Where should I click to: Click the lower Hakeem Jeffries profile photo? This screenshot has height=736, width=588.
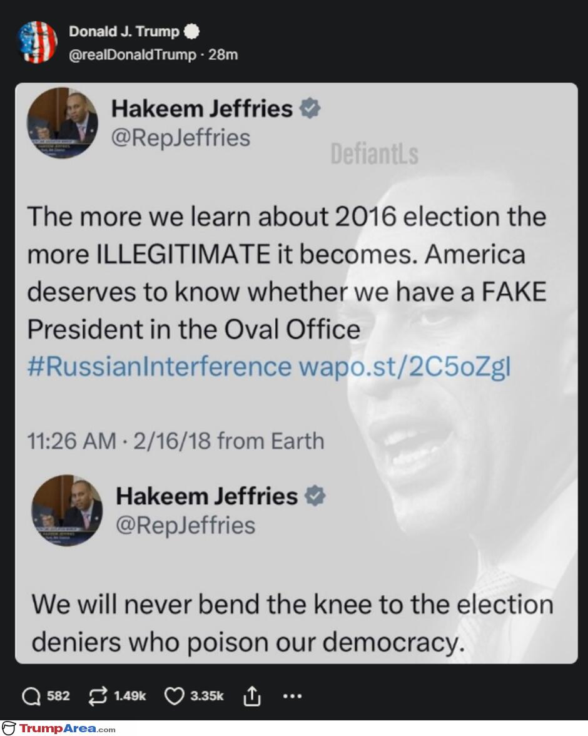coord(67,510)
